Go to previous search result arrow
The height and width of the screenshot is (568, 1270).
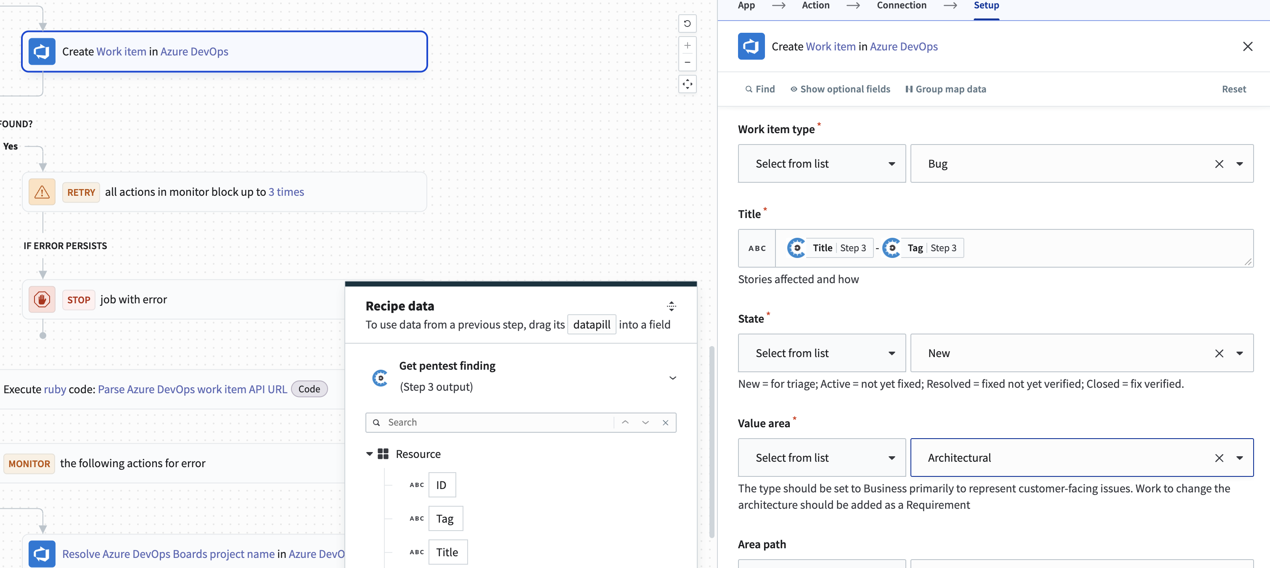[x=625, y=422]
